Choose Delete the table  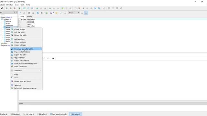tap(26, 35)
